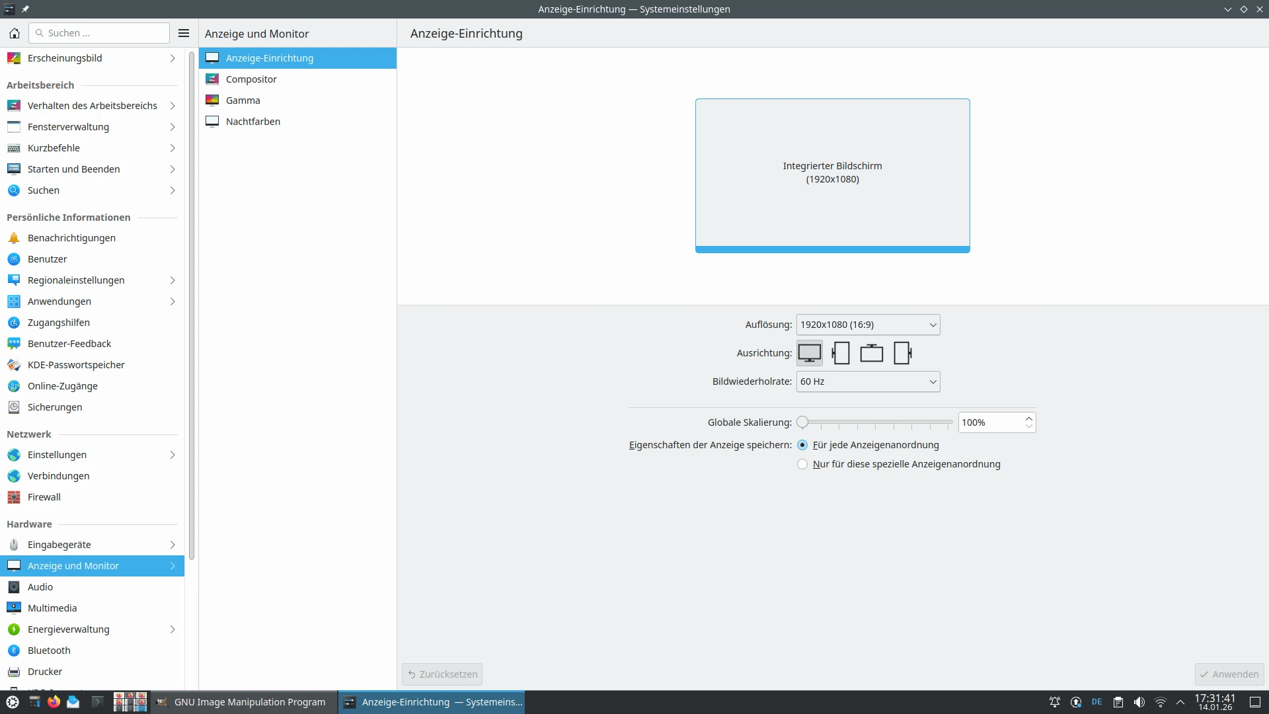Open the Bildwiederholrate refresh rate dropdown
Screen dimensions: 1269x714
(x=868, y=381)
